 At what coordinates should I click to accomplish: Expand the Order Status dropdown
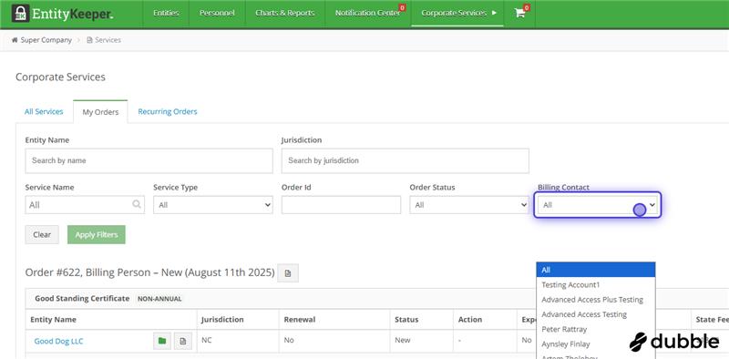point(469,205)
